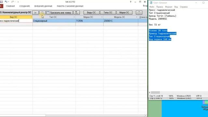Click the TORIN cell in the table
This screenshot has height=117, width=208.
(x=90, y=21)
